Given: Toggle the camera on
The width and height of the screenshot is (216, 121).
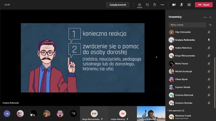Looking at the screenshot, I should (x=174, y=5).
